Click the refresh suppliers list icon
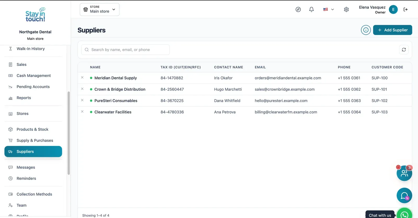Image resolution: width=418 pixels, height=218 pixels. pos(404,50)
